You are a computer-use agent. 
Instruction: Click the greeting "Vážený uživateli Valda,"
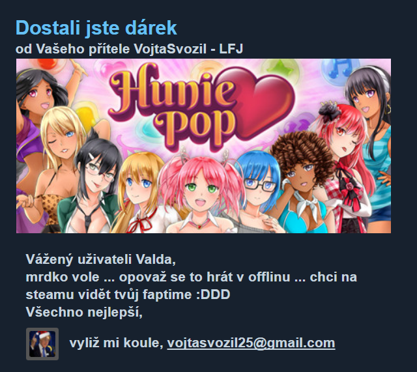[x=101, y=259]
